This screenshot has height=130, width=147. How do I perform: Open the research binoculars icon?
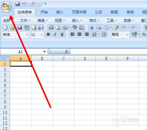pos(81,27)
